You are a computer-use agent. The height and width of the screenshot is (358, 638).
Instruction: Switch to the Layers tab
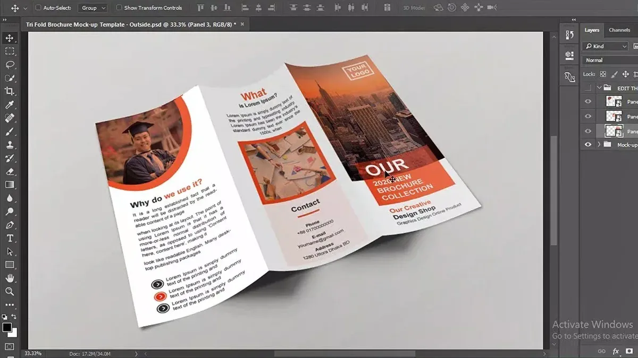592,30
